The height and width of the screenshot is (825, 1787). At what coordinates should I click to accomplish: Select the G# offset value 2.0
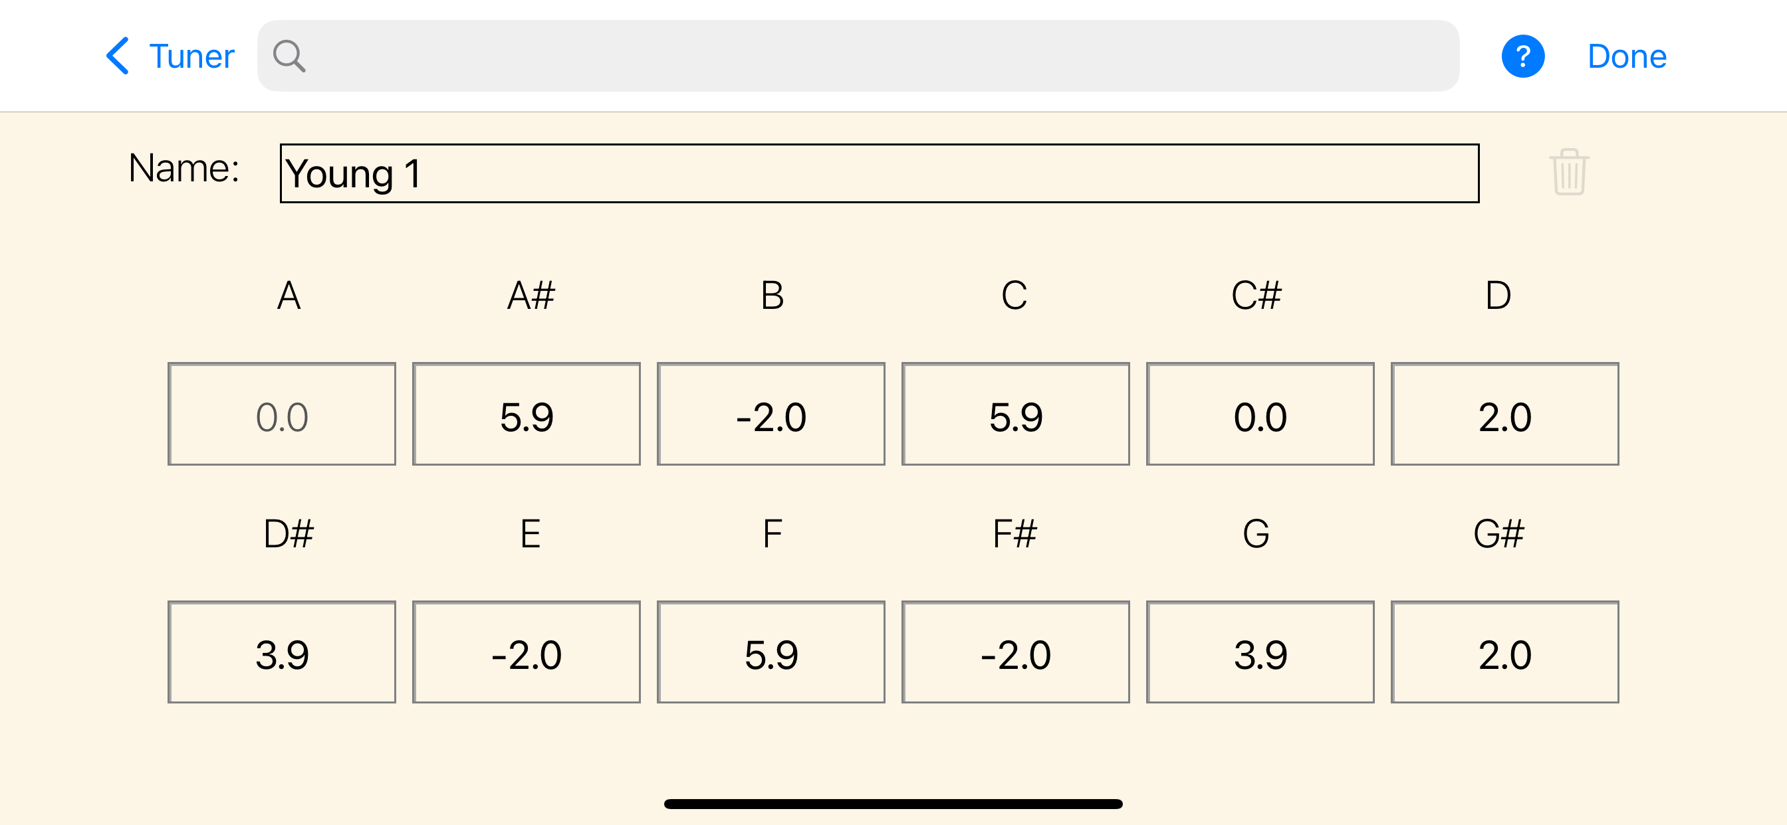click(x=1505, y=652)
